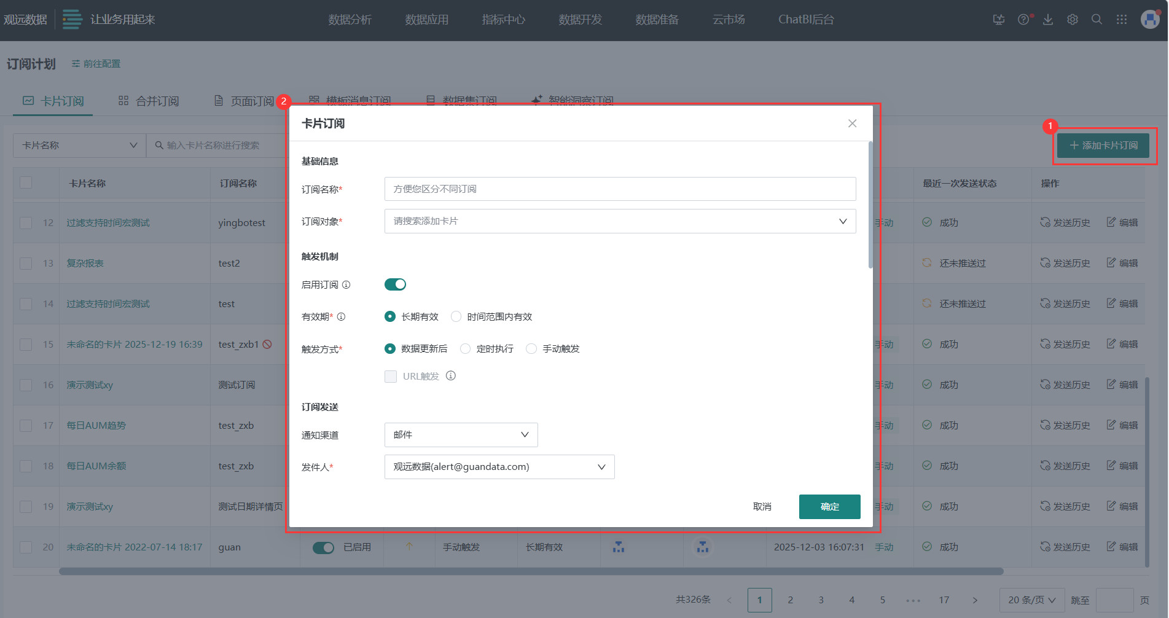Open the 通知渠道 dropdown showing 邮件

(461, 435)
